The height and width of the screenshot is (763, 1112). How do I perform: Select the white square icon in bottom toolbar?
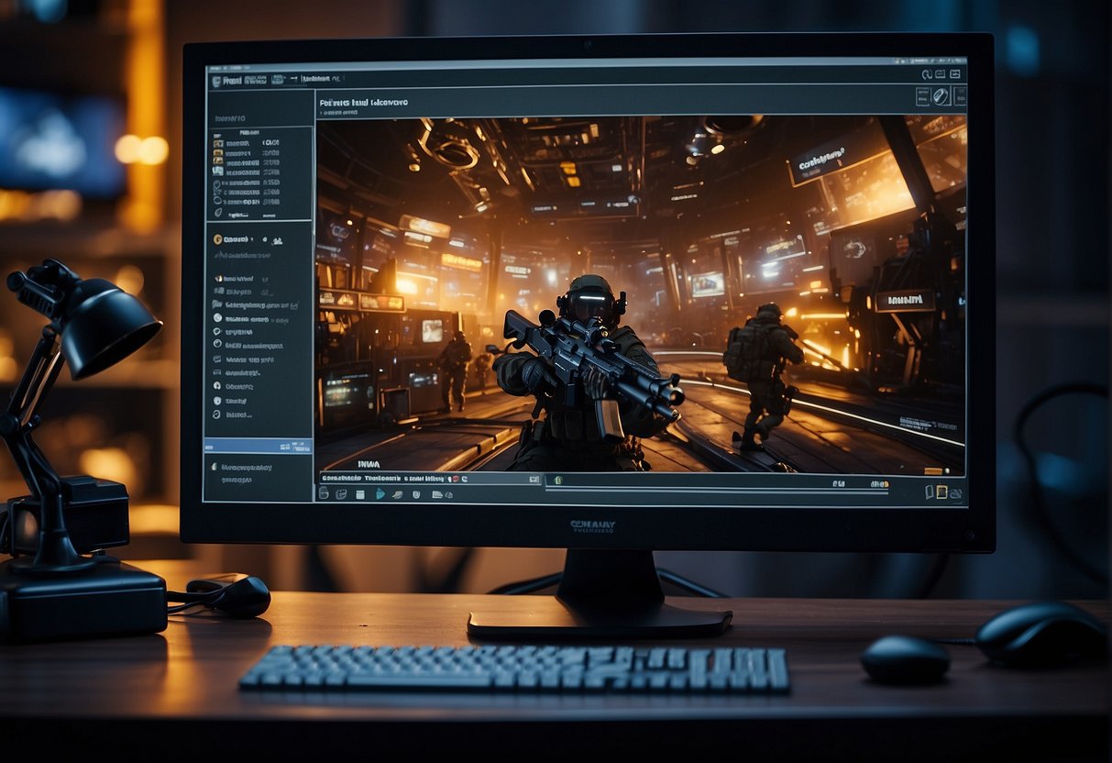(x=359, y=494)
